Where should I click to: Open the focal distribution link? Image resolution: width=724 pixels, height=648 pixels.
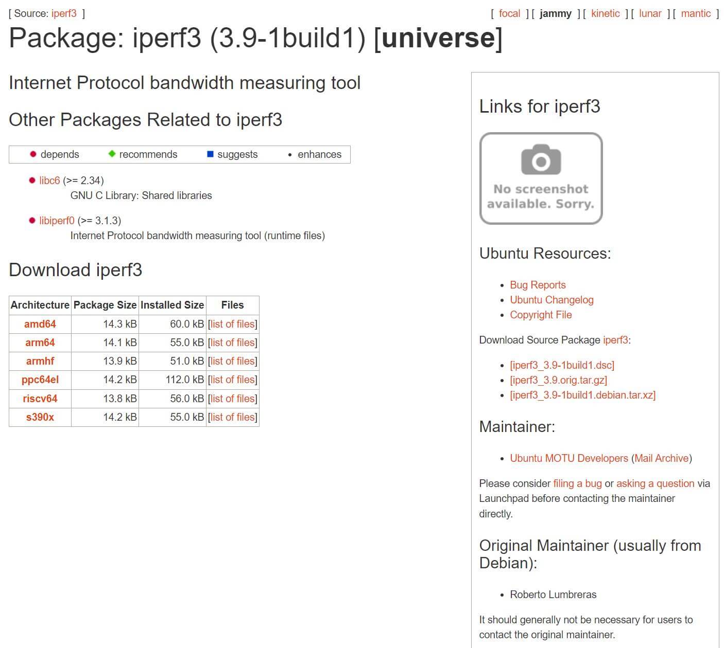509,13
